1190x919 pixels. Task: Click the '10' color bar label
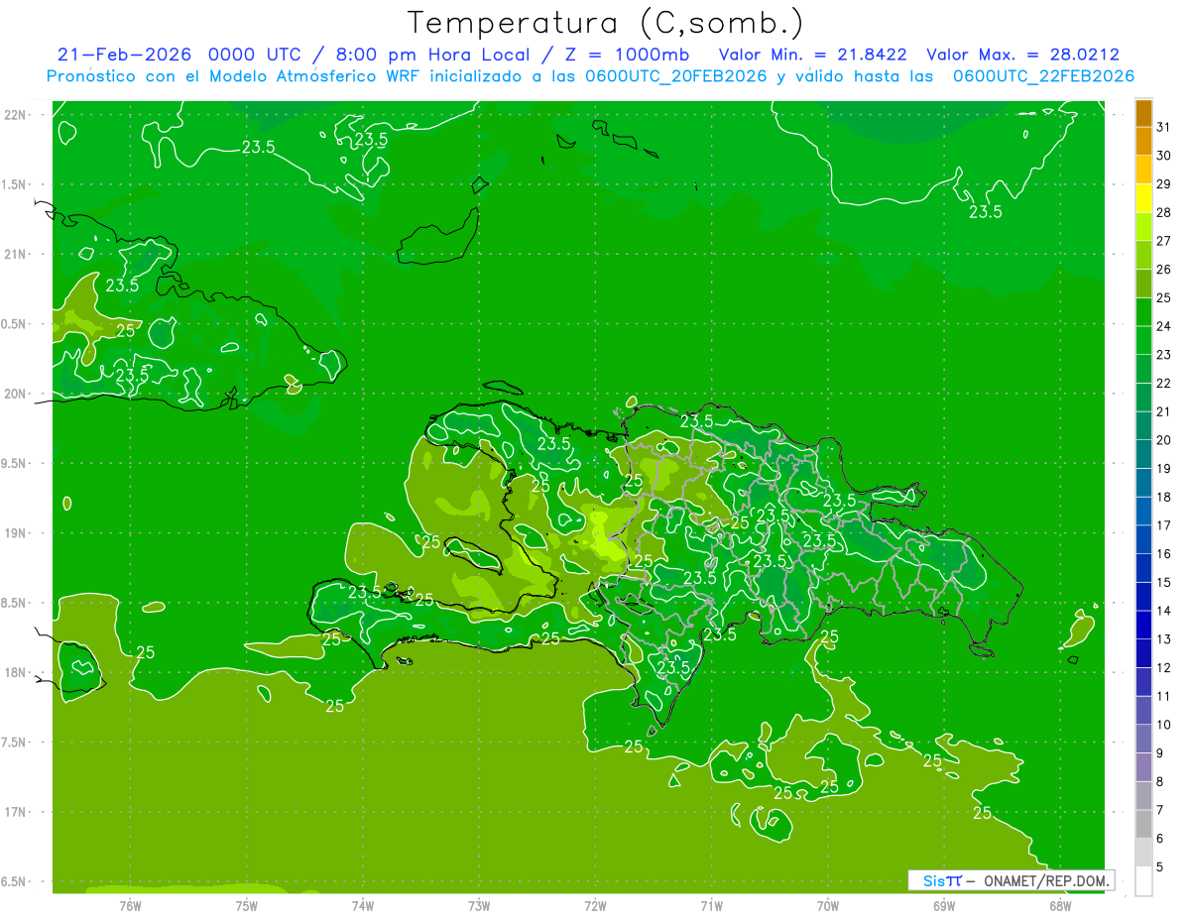[1164, 725]
